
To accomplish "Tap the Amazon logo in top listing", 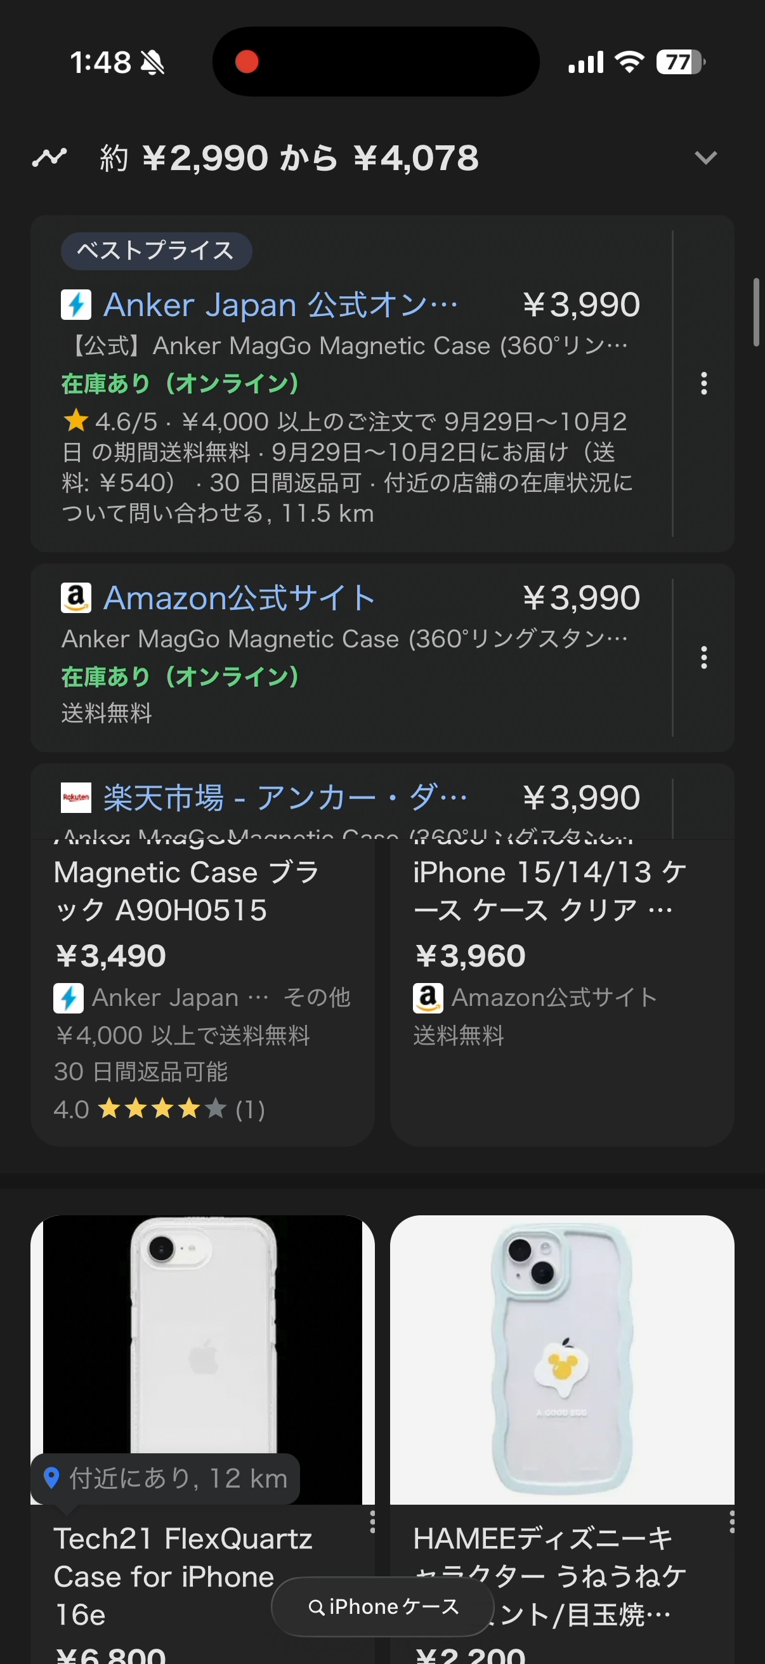I will pos(76,598).
